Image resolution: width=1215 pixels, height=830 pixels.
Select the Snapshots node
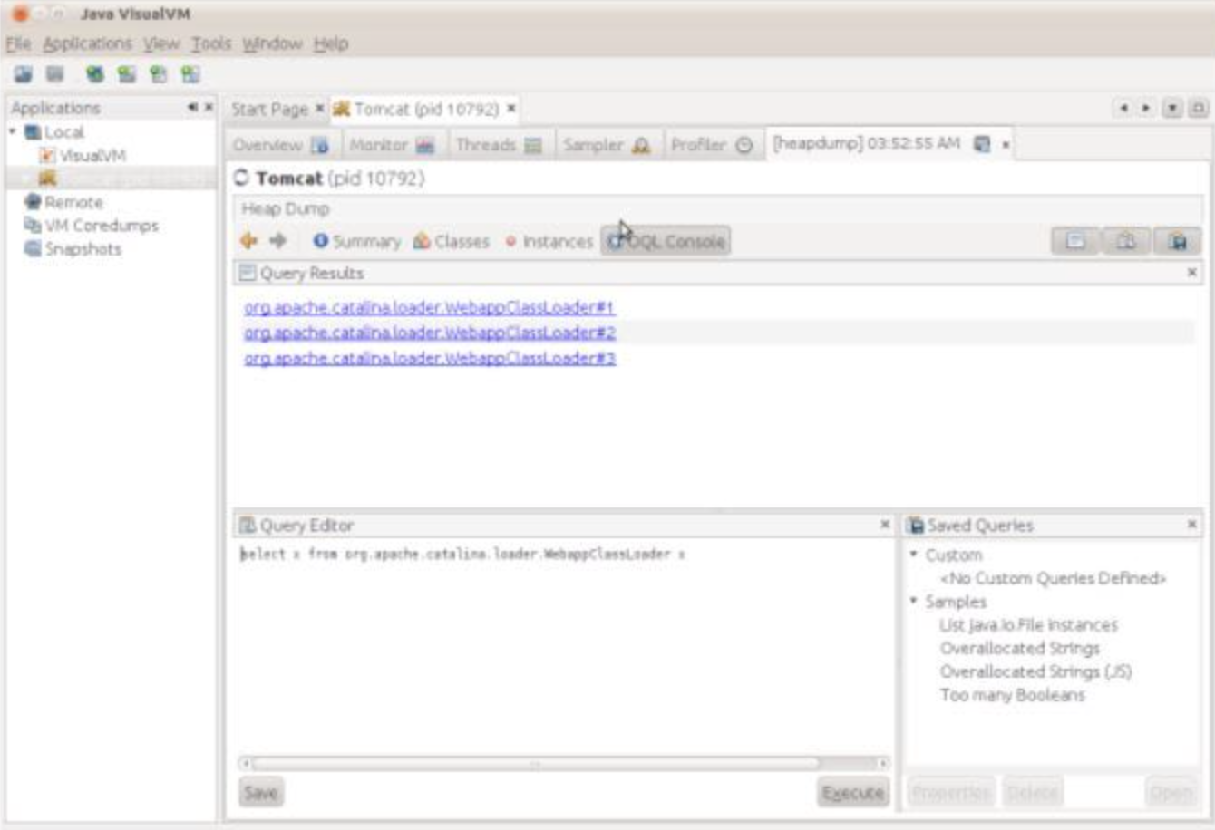pos(82,249)
